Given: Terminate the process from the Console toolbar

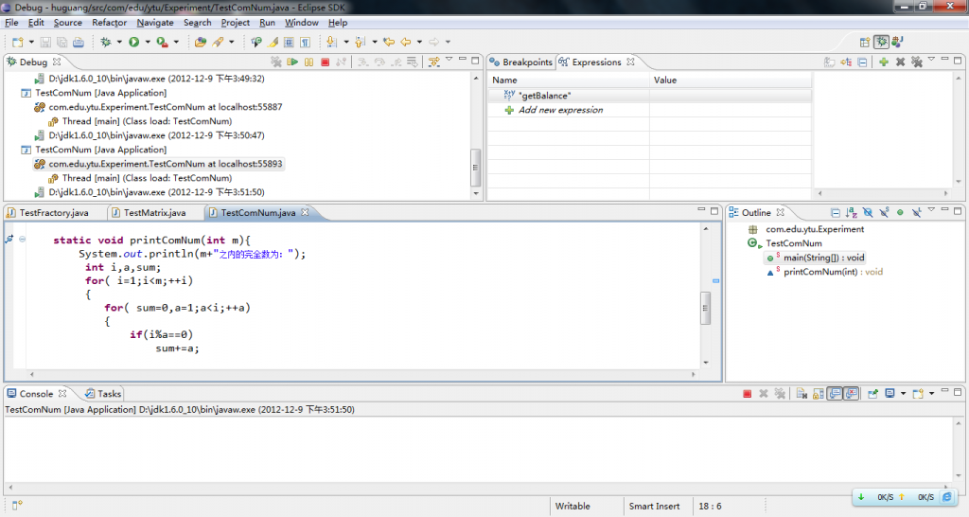Looking at the screenshot, I should pyautogui.click(x=747, y=394).
